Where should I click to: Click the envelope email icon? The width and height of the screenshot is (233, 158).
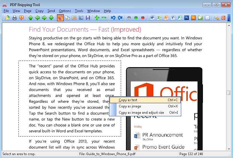pos(207,18)
